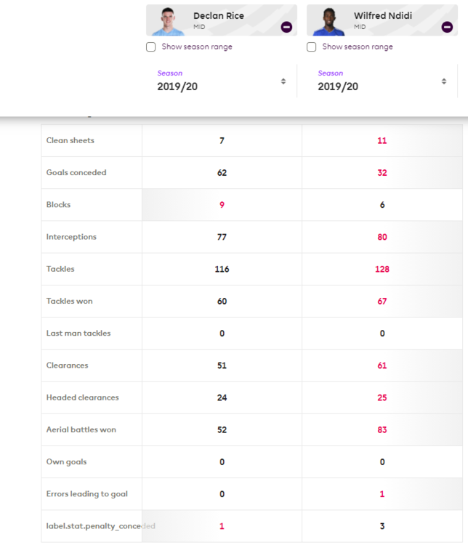468x545 pixels.
Task: Click Wilfred Ndidi's player photo
Action: point(328,21)
